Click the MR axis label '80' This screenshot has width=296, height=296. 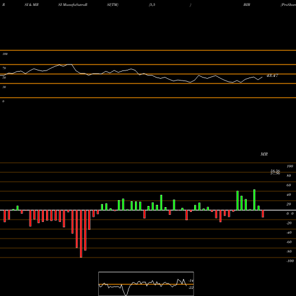point(289,176)
